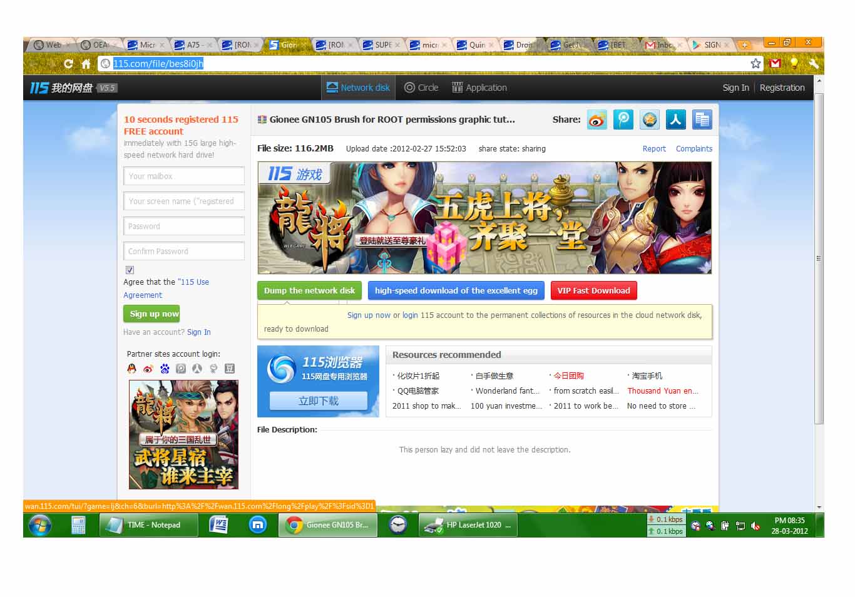Click the green Dump the network disk button
The image size is (855, 597).
pos(309,290)
